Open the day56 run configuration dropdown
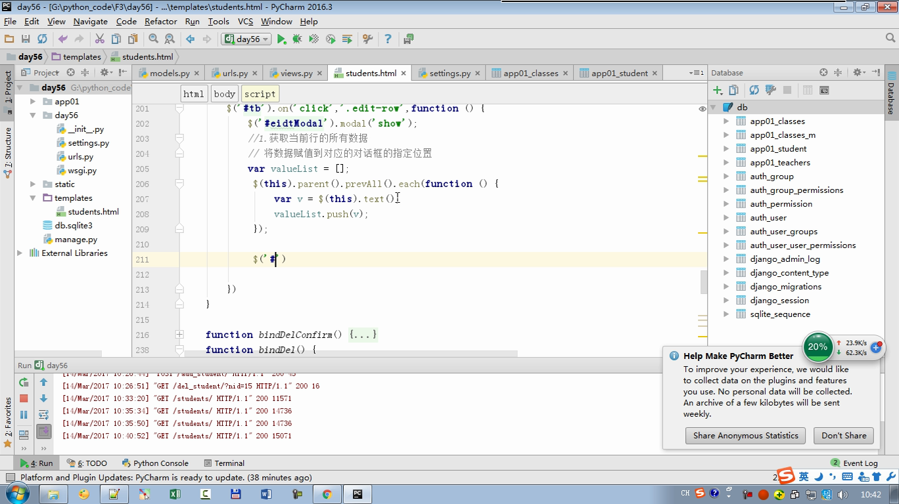 point(246,39)
